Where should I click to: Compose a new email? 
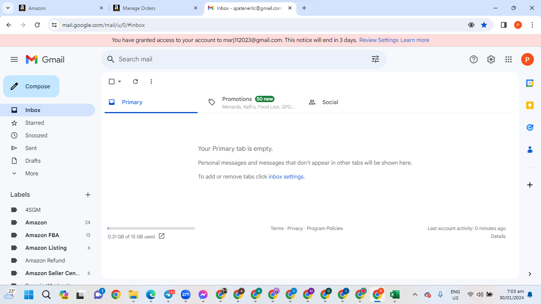coord(31,86)
